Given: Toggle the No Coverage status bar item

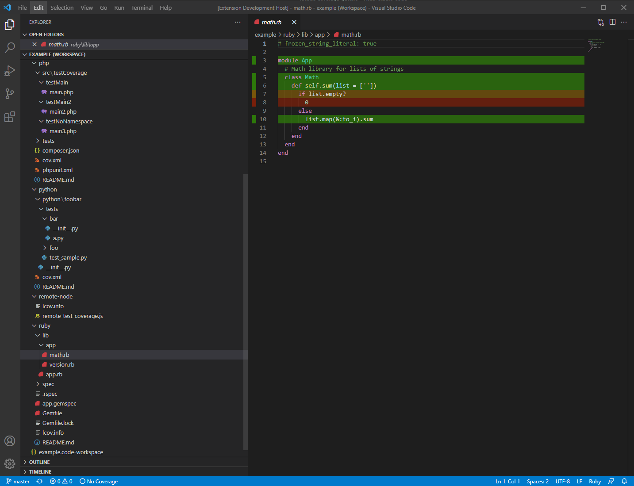Looking at the screenshot, I should pyautogui.click(x=99, y=481).
